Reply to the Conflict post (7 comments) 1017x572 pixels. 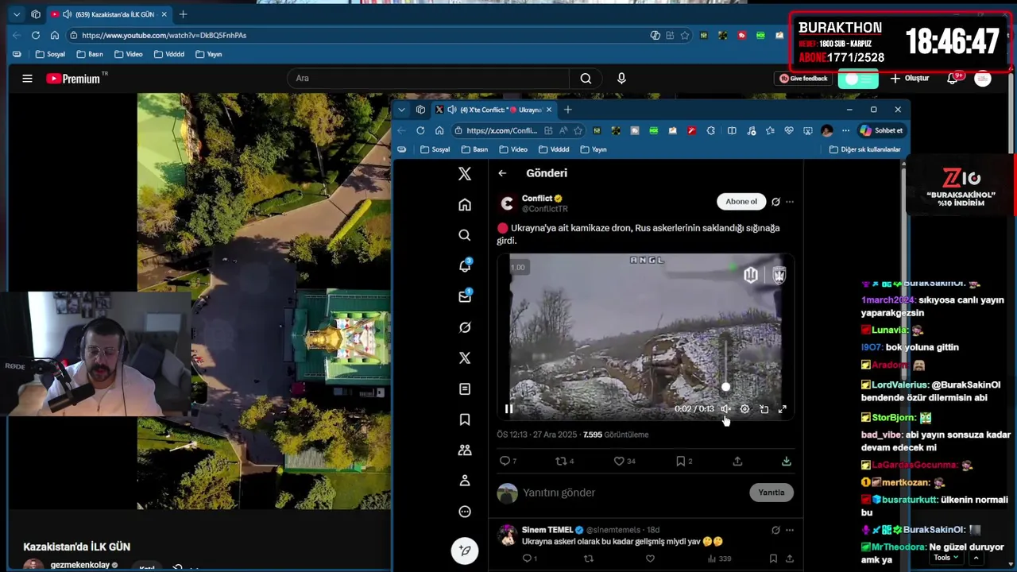click(507, 461)
